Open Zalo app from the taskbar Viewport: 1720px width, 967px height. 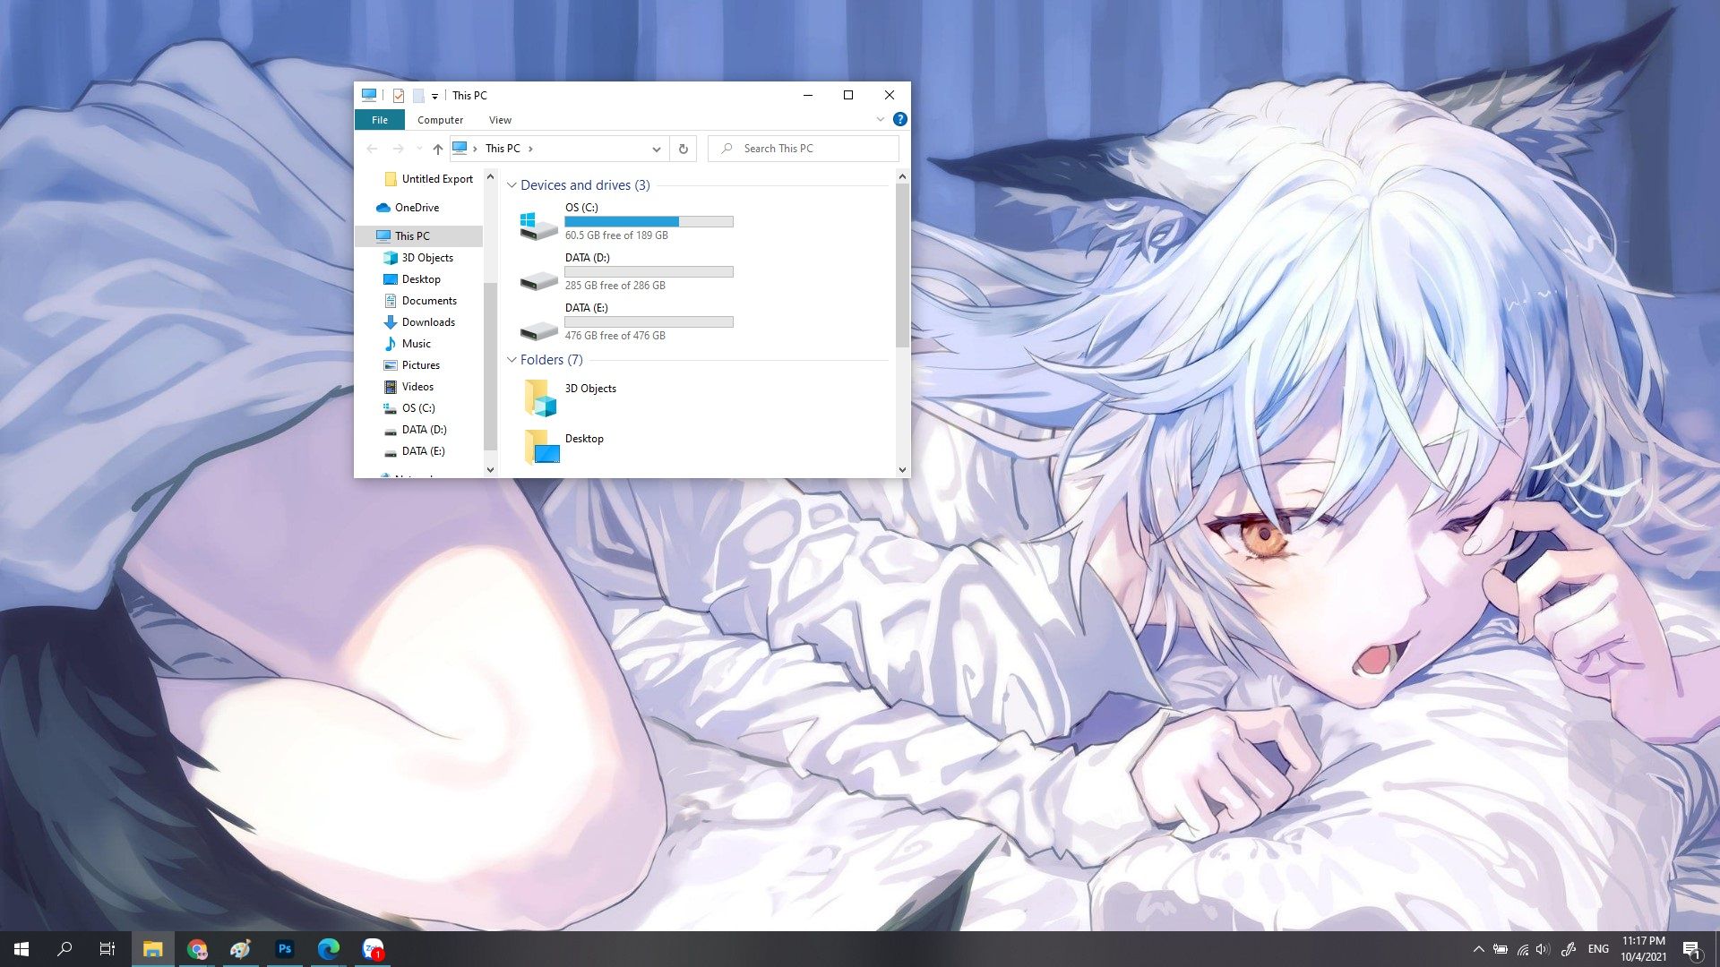click(x=373, y=949)
